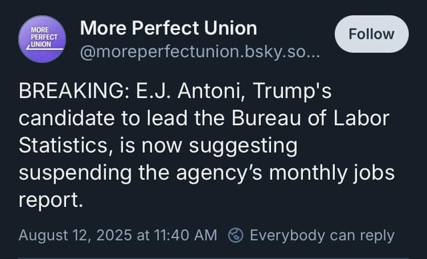Open the More Perfect Union display name
Image resolution: width=427 pixels, height=259 pixels.
168,28
